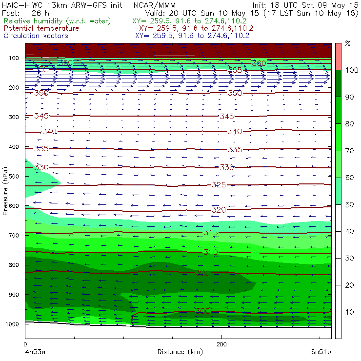Click the green 'Relative humidity (w.r.t. water)' legend label
The image size is (361, 361).
tap(58, 21)
